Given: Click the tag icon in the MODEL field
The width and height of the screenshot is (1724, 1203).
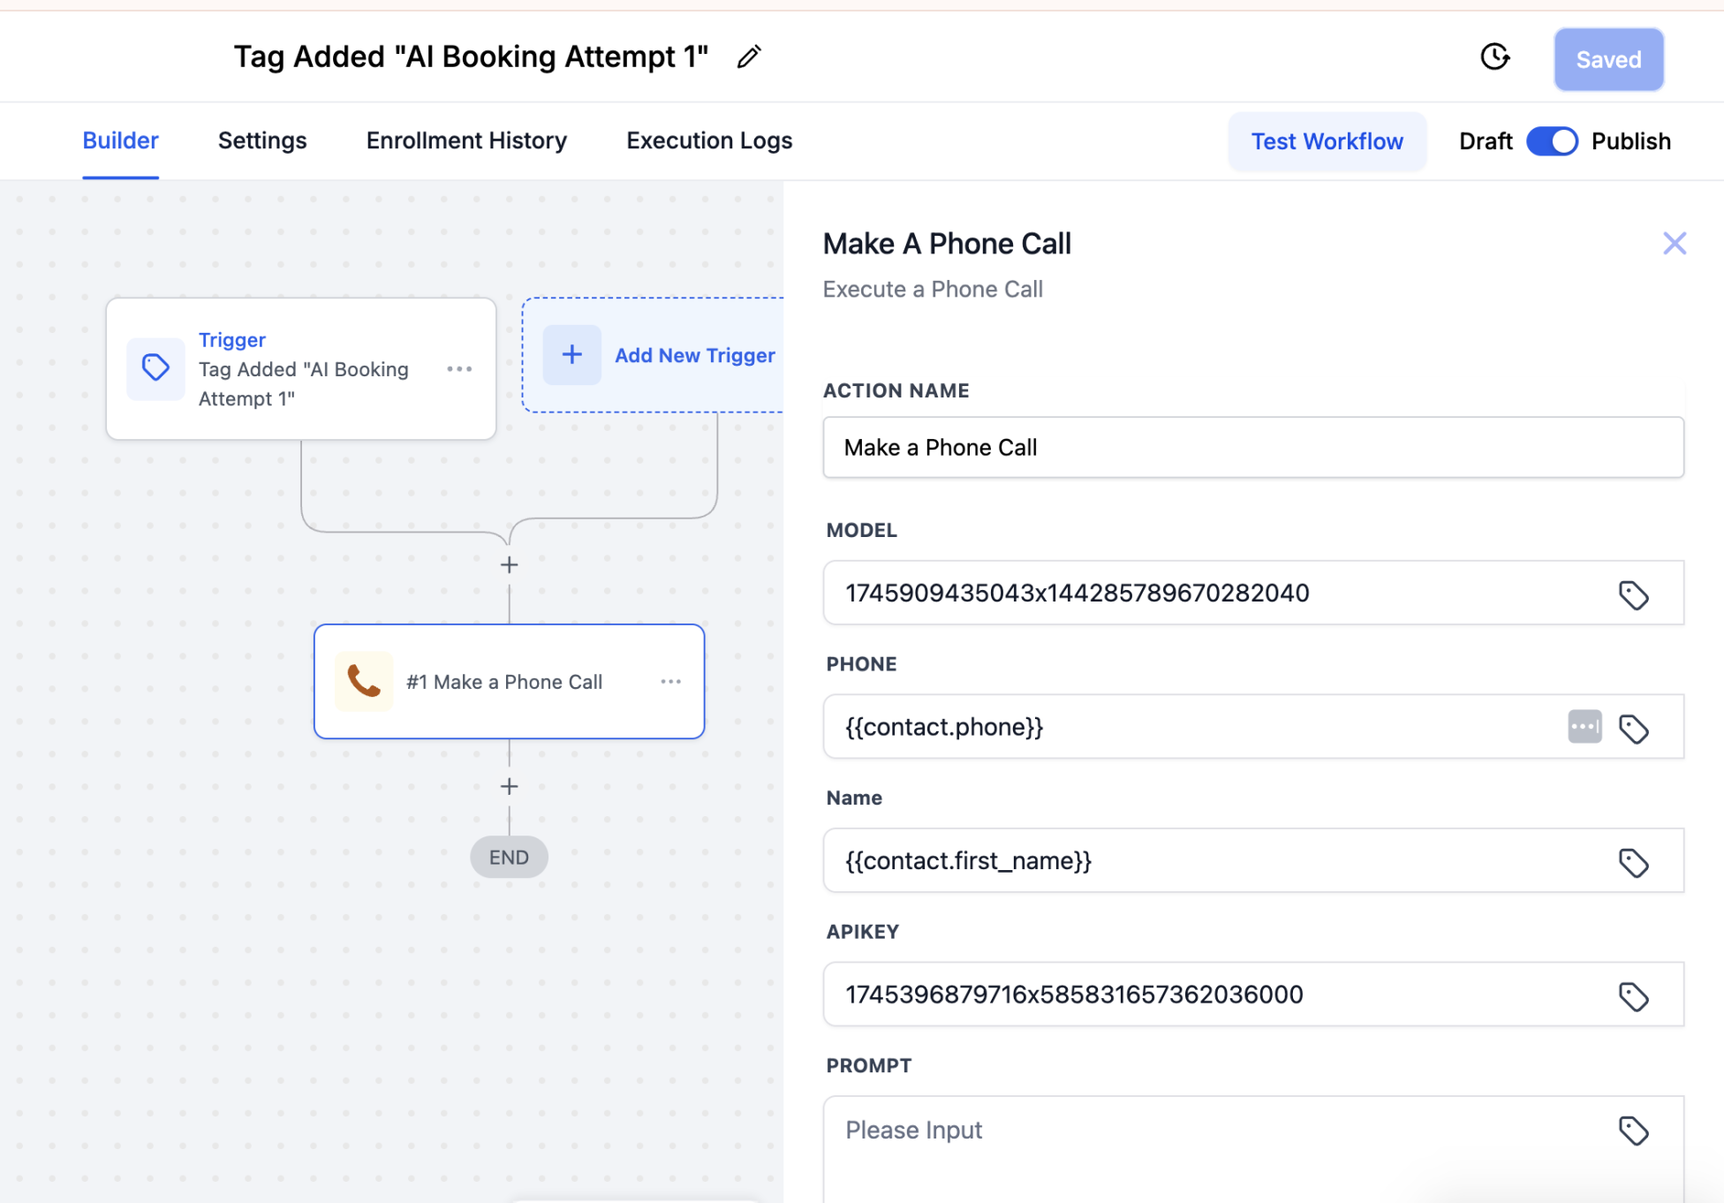Looking at the screenshot, I should (x=1633, y=594).
